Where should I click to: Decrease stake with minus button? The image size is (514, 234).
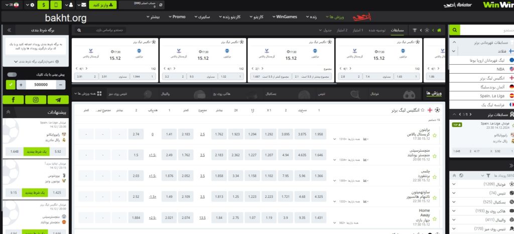pyautogui.click(x=61, y=85)
